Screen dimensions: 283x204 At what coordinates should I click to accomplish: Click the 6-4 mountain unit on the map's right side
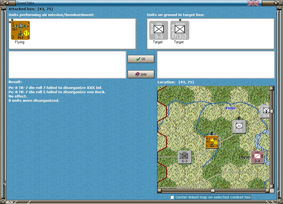click(x=265, y=112)
